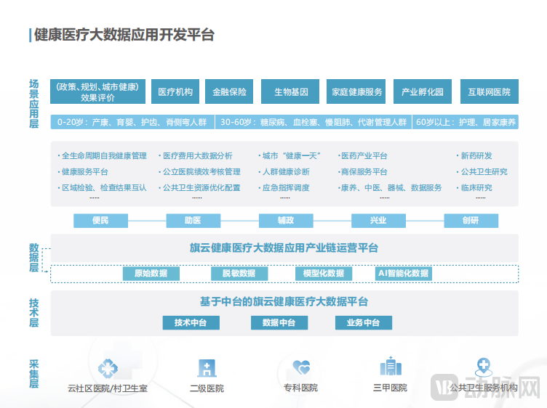Select the 医疗机构 box

175,91
